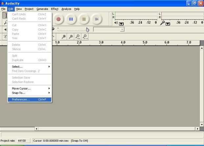Image resolution: width=204 pixels, height=146 pixels.
Task: Click the disabled Silence entry
Action: 30,49
